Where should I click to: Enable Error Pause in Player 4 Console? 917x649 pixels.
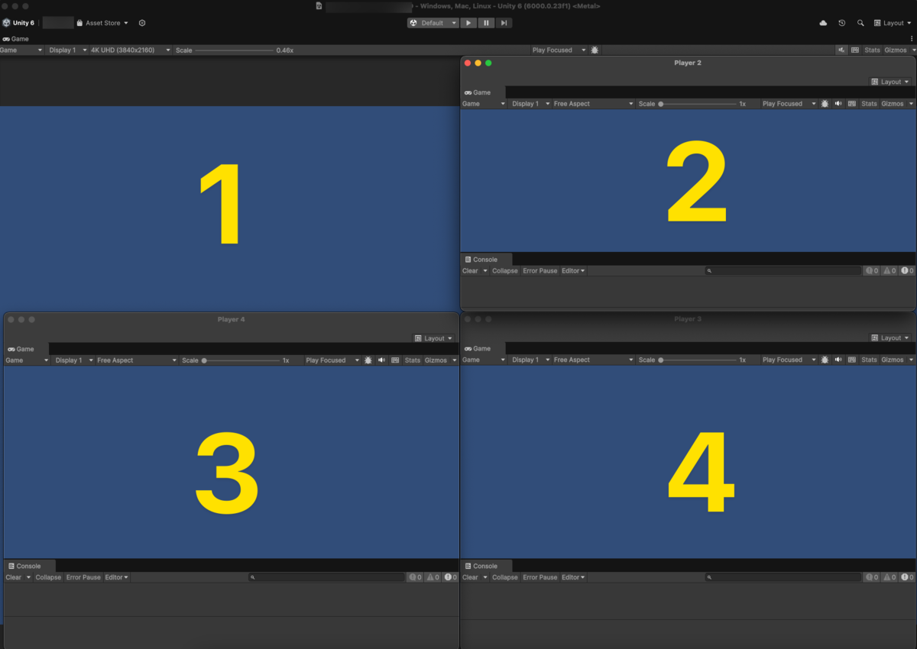83,577
